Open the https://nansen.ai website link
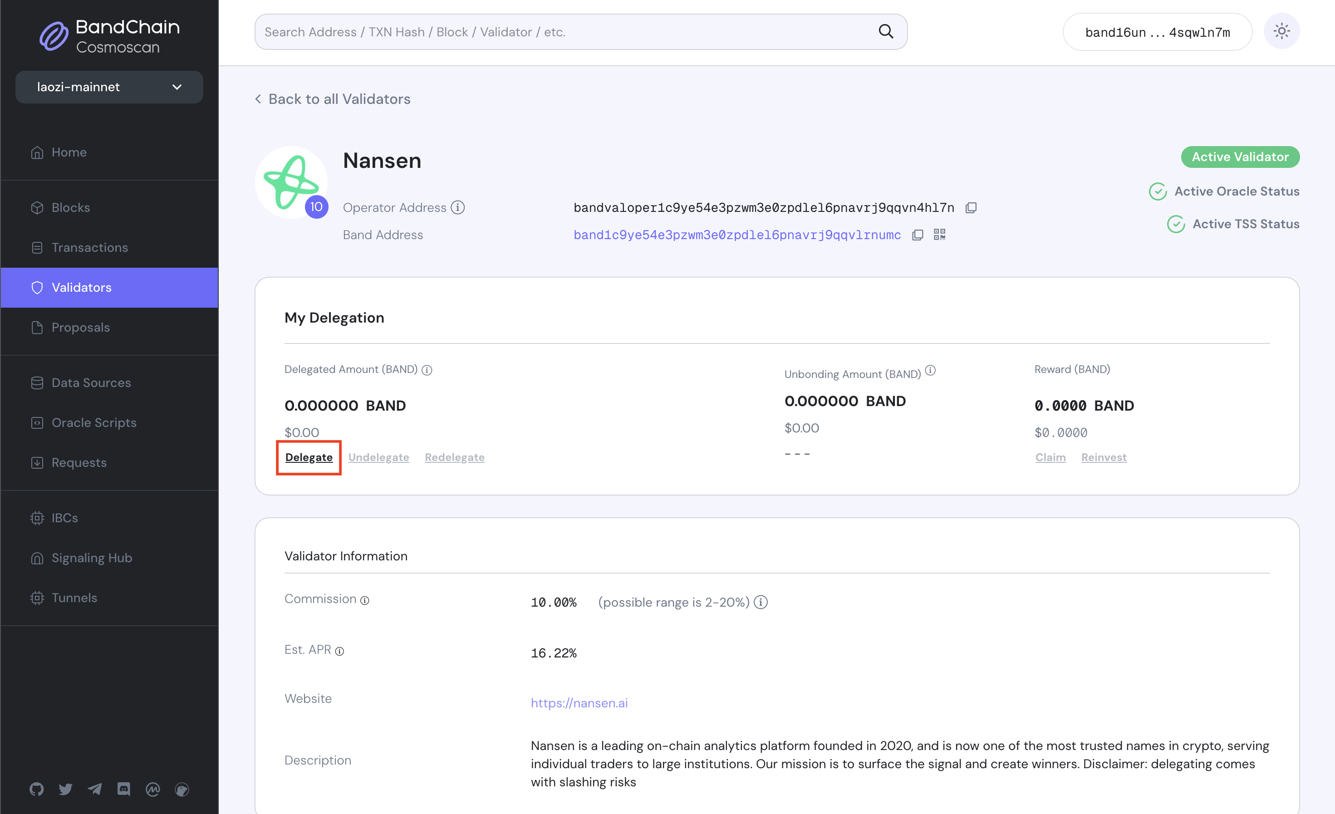The image size is (1335, 814). pos(579,703)
